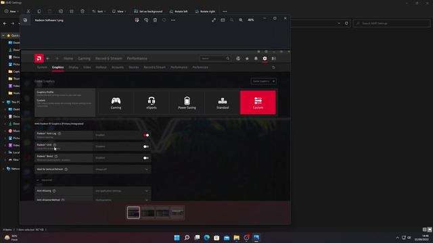This screenshot has height=243, width=433.
Task: Click Set as background in File Explorer
Action: [x=148, y=11]
